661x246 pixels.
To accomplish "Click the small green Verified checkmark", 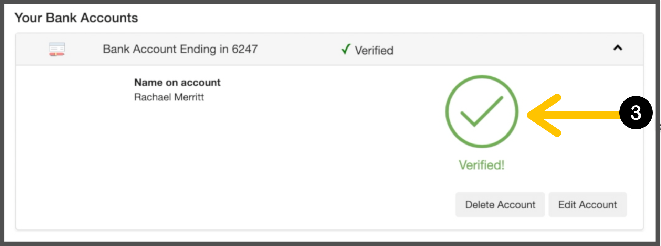I will pos(346,49).
